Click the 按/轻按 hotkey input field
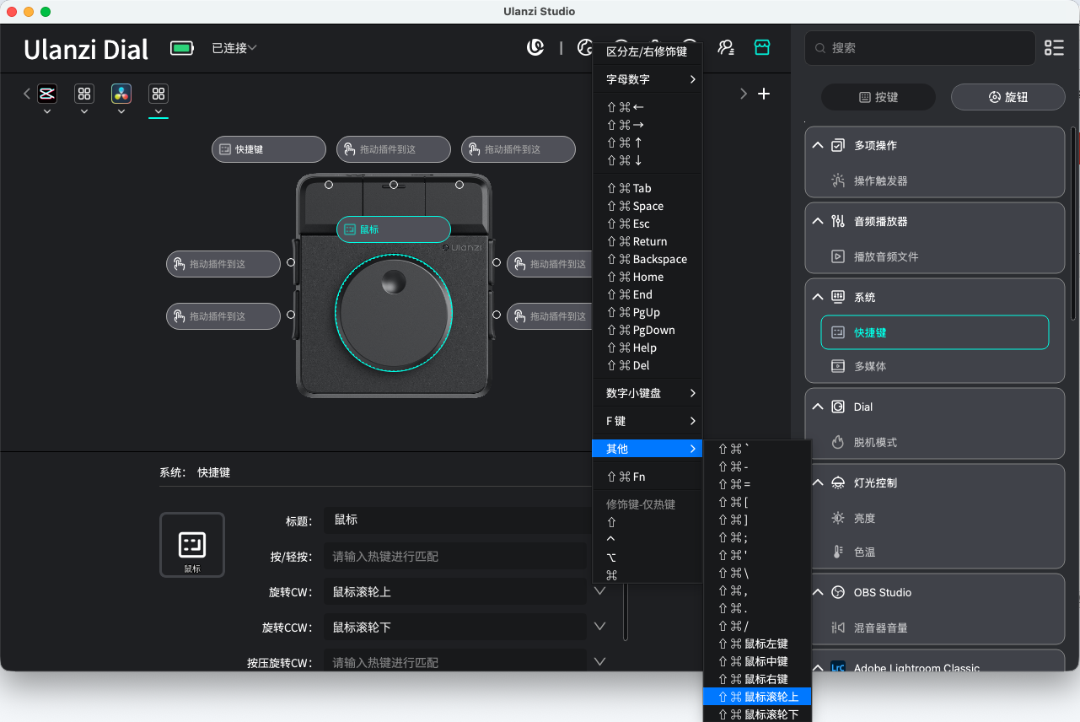This screenshot has width=1080, height=722. pyautogui.click(x=455, y=556)
